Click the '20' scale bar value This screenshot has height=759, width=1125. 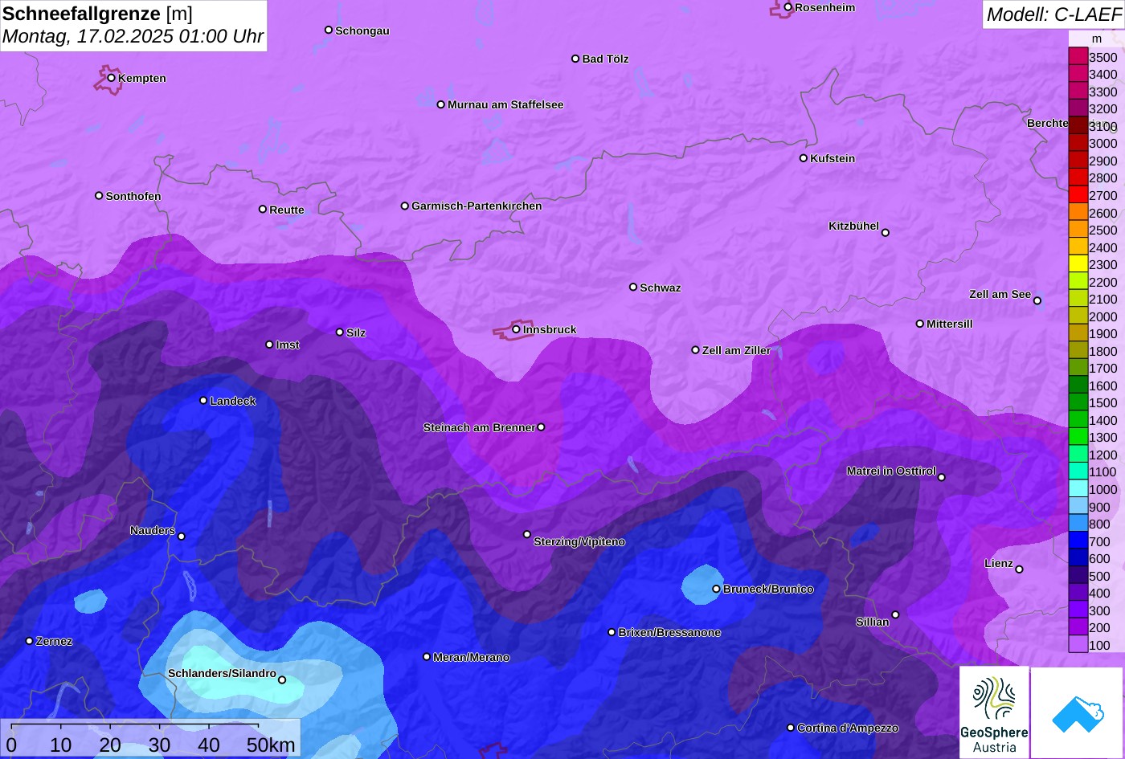pyautogui.click(x=110, y=745)
